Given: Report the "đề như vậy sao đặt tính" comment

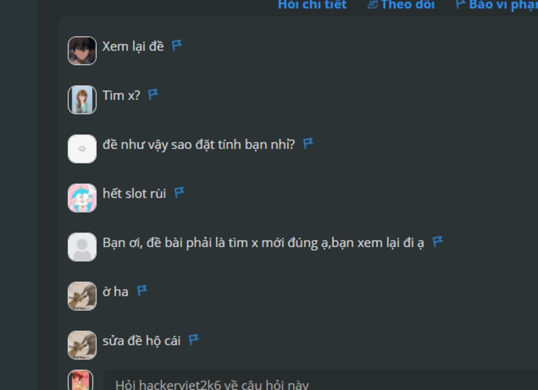Looking at the screenshot, I should click(x=308, y=143).
